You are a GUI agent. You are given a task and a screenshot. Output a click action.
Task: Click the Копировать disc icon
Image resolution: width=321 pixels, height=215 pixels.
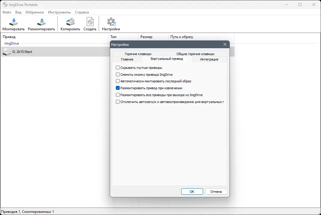point(70,22)
